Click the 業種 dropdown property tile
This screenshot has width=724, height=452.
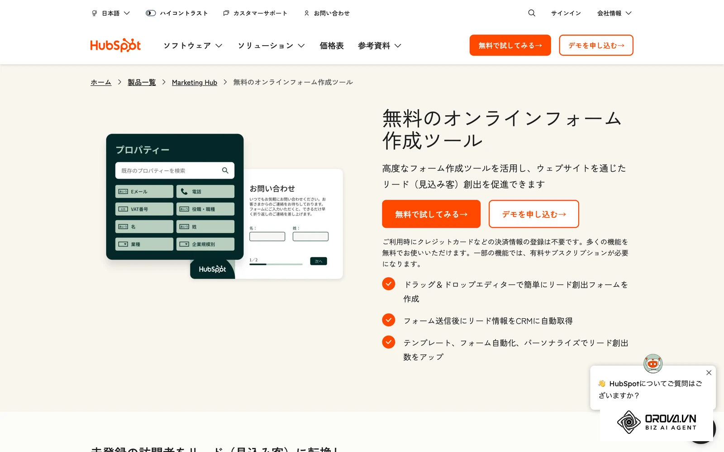(x=144, y=244)
